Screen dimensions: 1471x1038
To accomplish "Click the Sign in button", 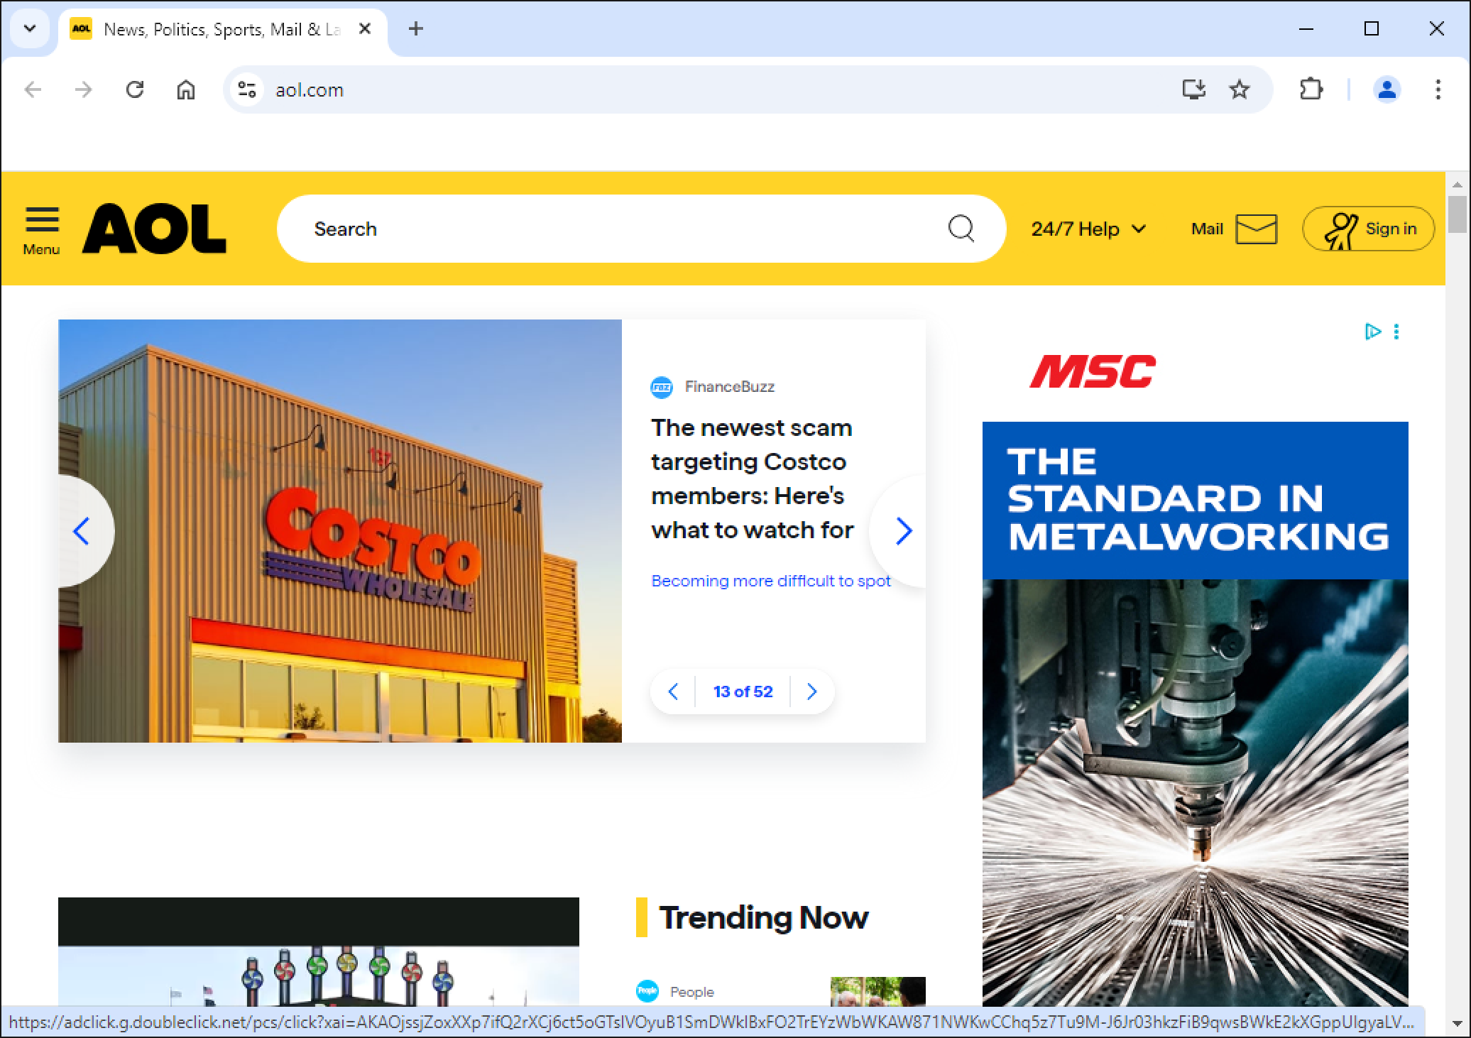I will pos(1368,229).
